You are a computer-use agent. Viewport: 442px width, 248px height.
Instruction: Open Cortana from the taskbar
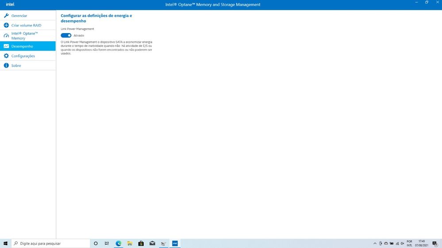(96, 244)
